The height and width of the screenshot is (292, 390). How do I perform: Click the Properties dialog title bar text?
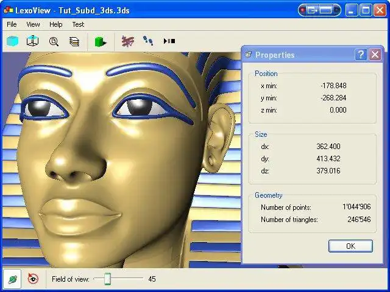(275, 55)
